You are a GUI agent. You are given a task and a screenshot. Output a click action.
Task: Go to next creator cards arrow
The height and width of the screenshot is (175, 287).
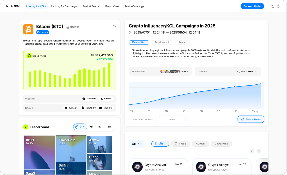(259, 151)
